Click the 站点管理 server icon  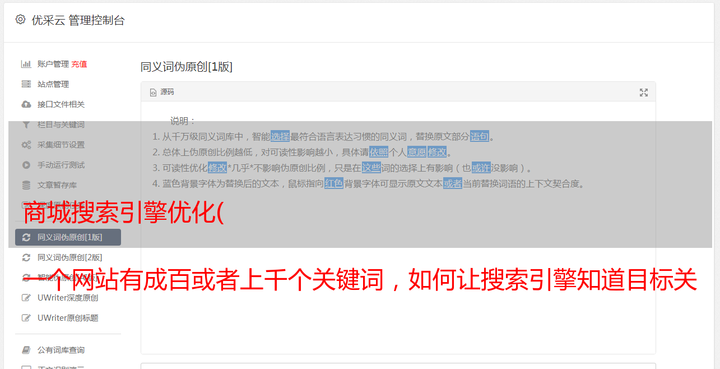tap(26, 84)
